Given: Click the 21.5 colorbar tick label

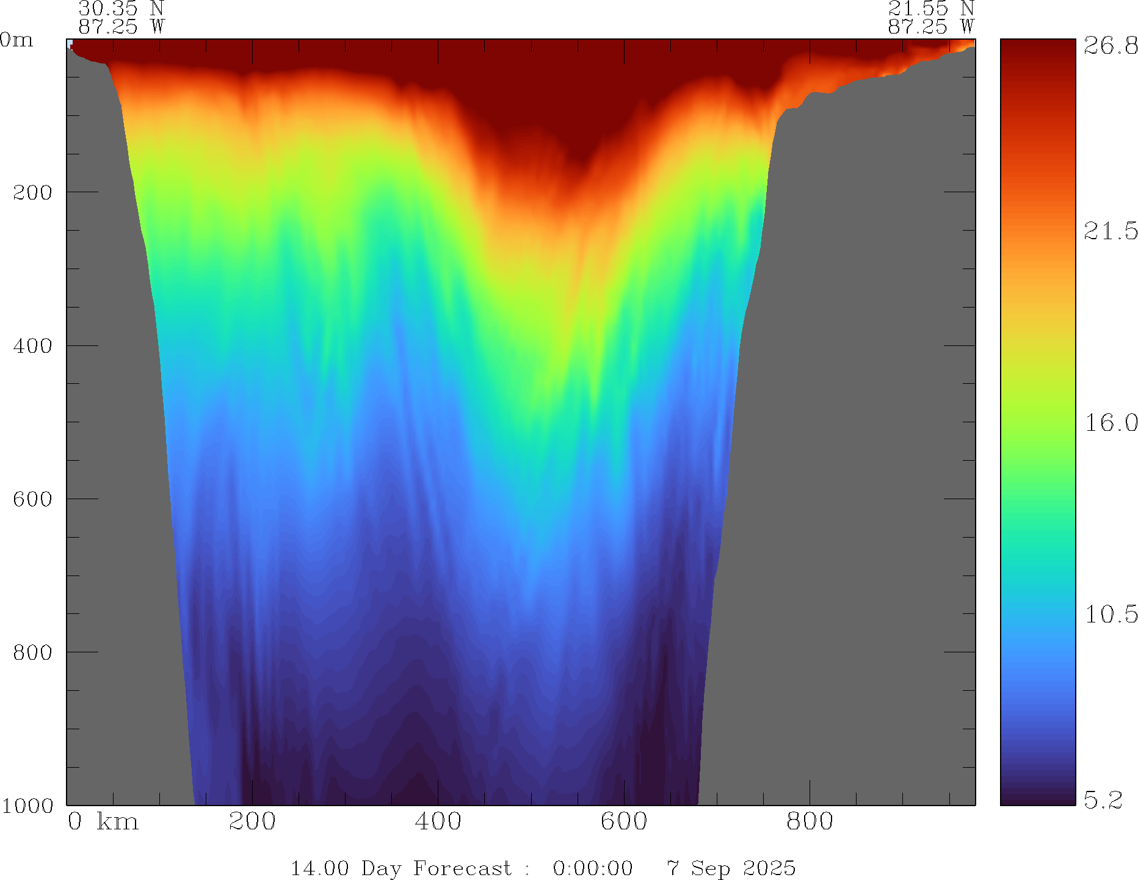Looking at the screenshot, I should [x=1111, y=231].
